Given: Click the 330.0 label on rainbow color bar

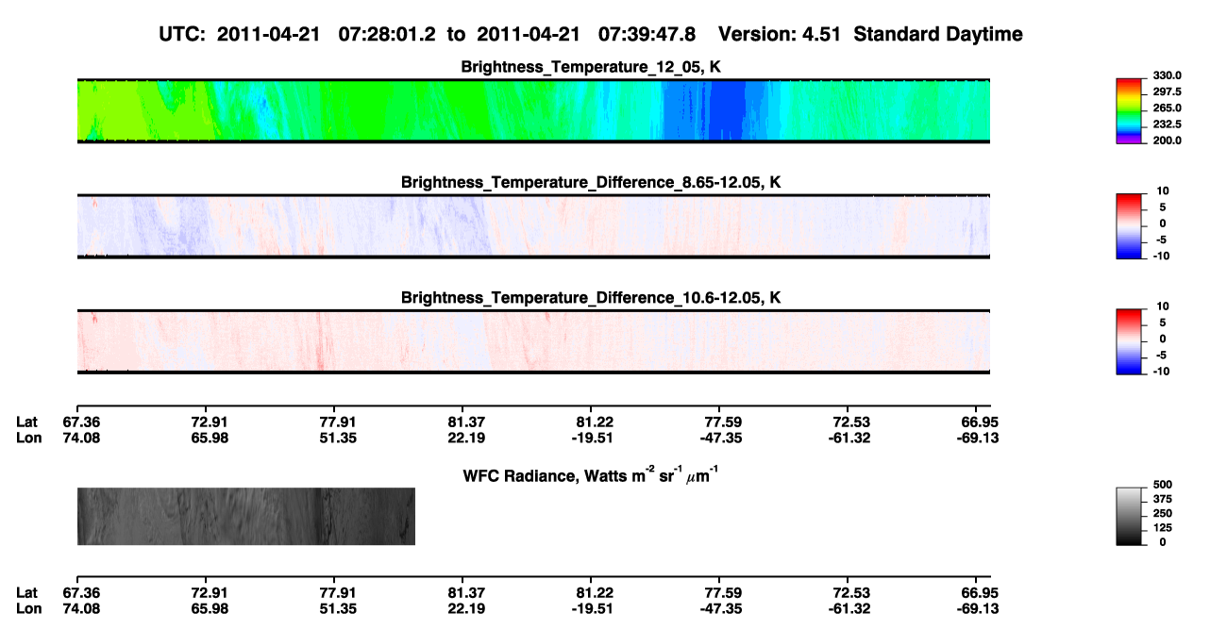Looking at the screenshot, I should [x=1167, y=76].
